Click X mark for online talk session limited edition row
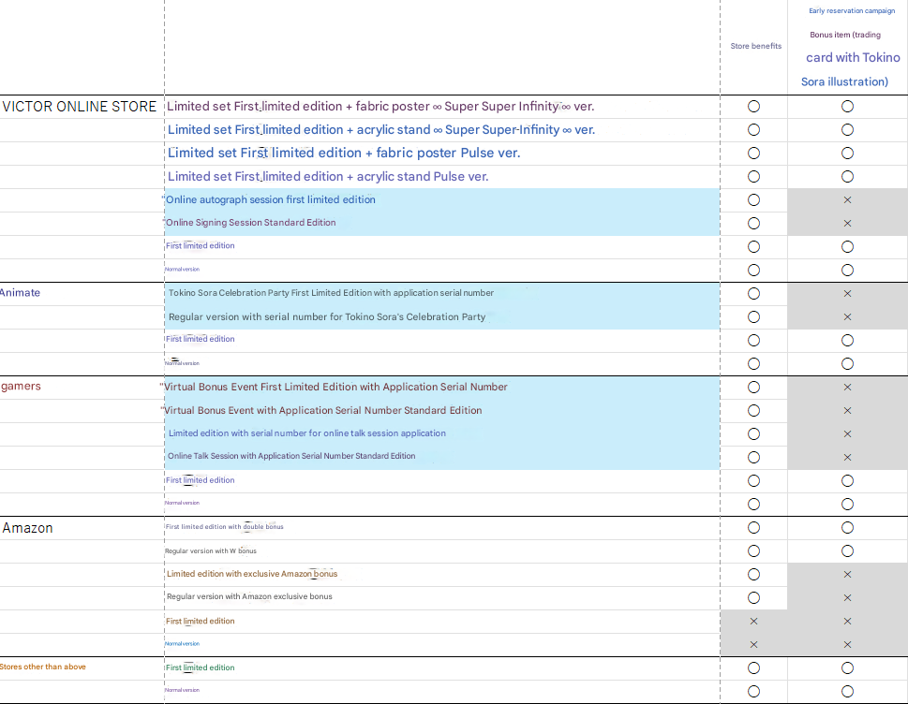Viewport: 908px width, 704px height. click(847, 433)
